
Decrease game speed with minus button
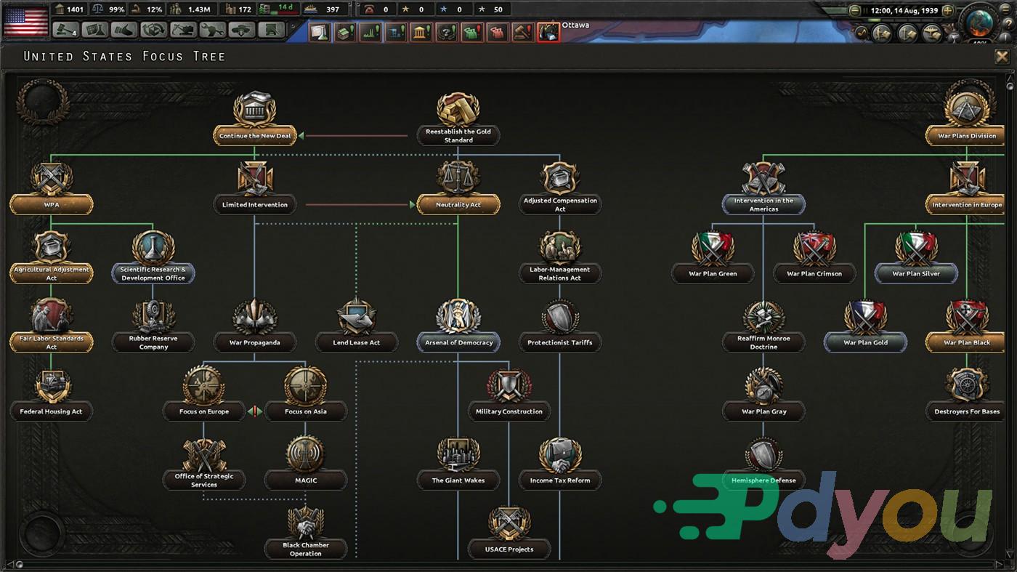click(855, 11)
